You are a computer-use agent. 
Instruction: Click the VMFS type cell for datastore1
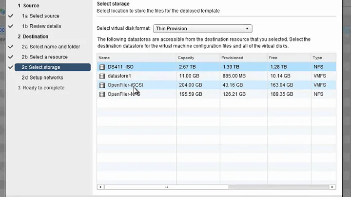tap(320, 76)
